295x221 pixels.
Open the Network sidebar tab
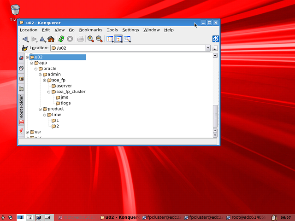coord(21,89)
